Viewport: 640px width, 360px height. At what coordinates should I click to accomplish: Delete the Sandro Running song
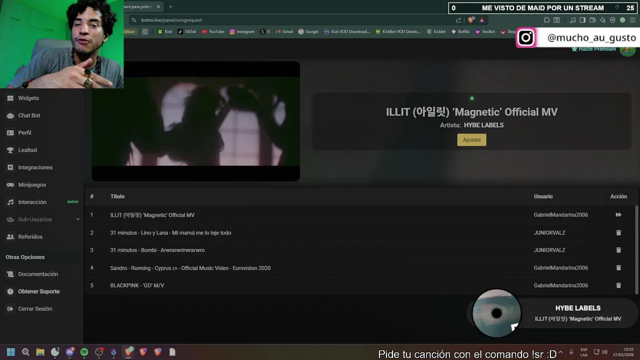click(x=618, y=268)
